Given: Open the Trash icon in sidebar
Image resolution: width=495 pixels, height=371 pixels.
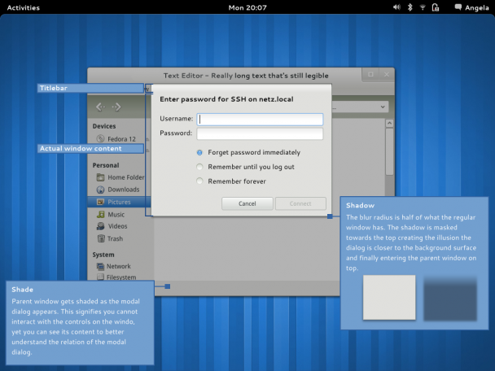Looking at the screenshot, I should [101, 238].
